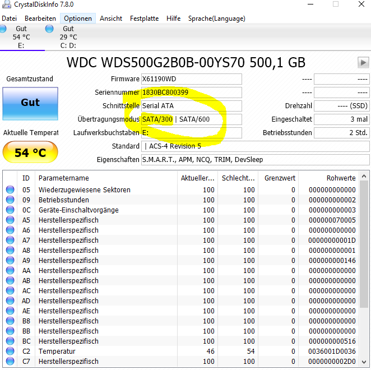Click status icon of row BB
371x370 pixels.
point(10,331)
